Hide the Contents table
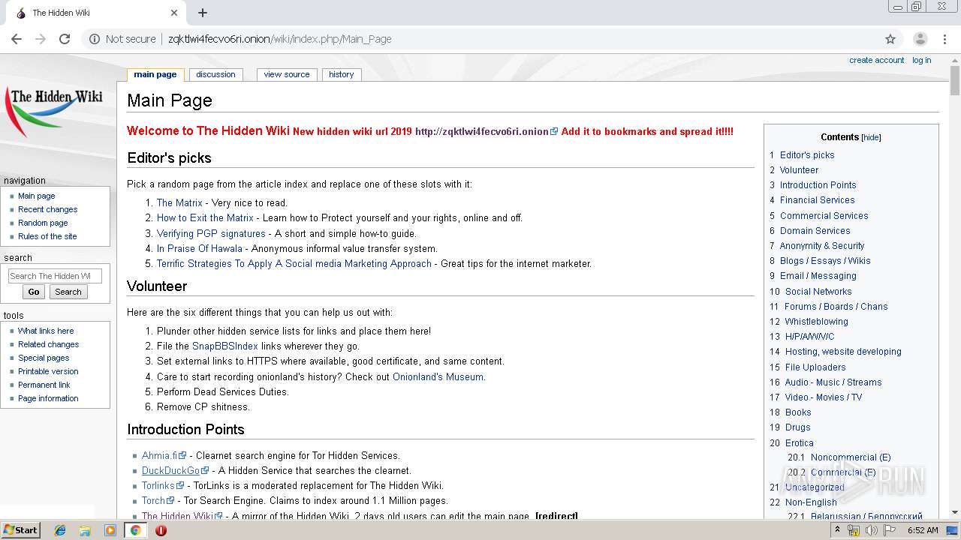 pos(871,138)
